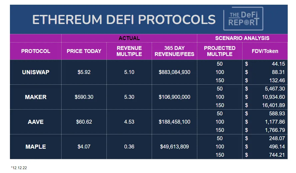The width and height of the screenshot is (296, 173).
Task: Select the SCENARIO ANALYSIS section header
Action: click(242, 38)
